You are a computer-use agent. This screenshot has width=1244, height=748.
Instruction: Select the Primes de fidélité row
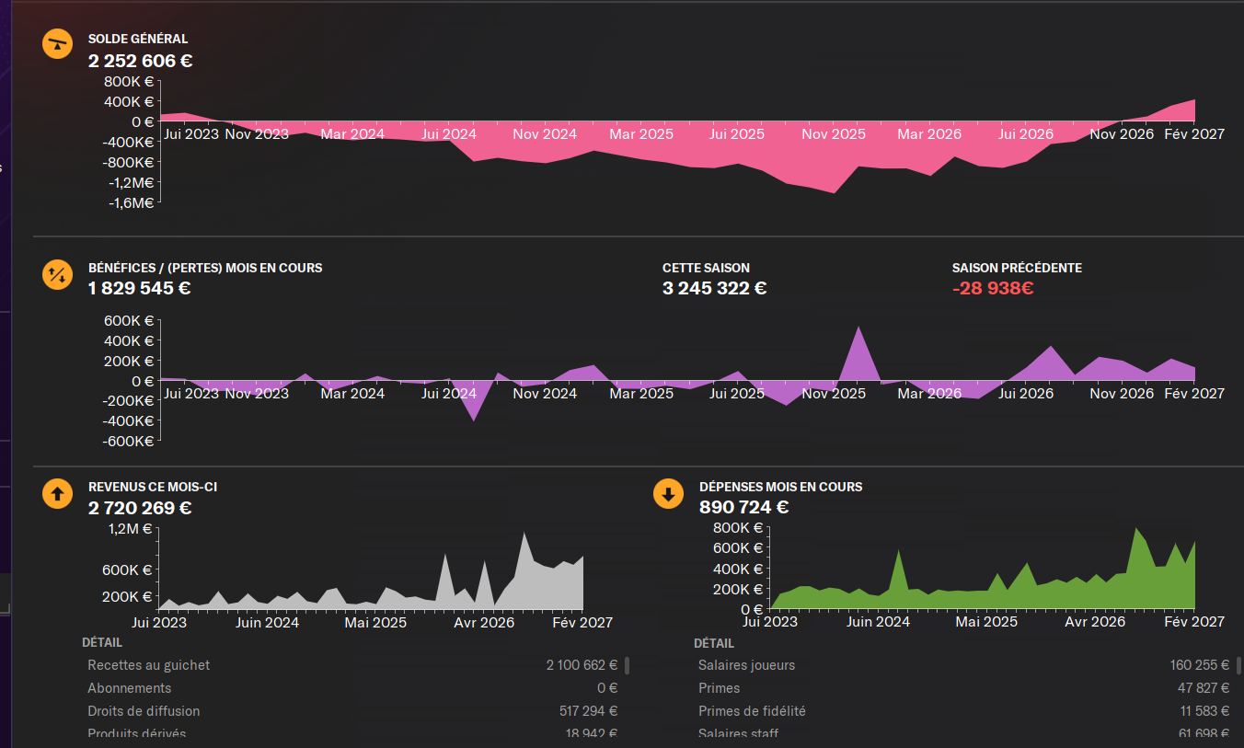coord(963,711)
